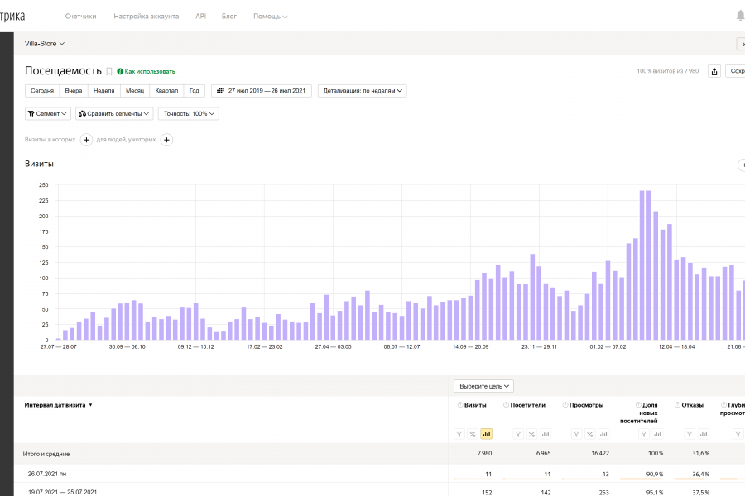The height and width of the screenshot is (496, 745).
Task: Open the Детализация: по неделям dropdown
Action: coord(362,91)
